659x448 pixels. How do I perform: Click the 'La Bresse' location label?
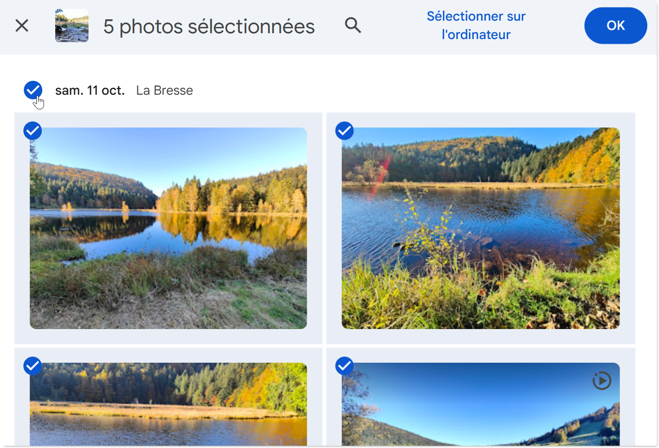(164, 91)
